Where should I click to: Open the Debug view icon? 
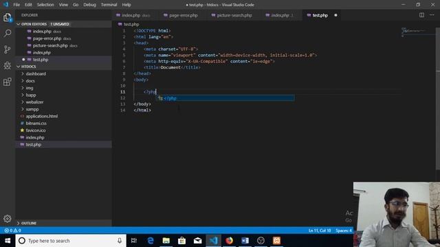pyautogui.click(x=8, y=66)
